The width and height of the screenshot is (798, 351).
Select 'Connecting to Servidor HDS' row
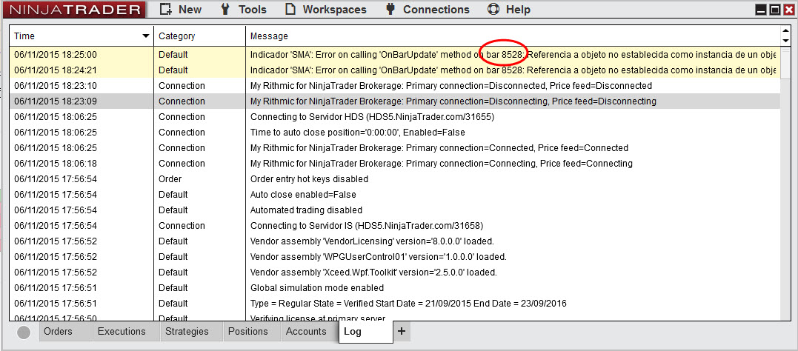[395, 116]
